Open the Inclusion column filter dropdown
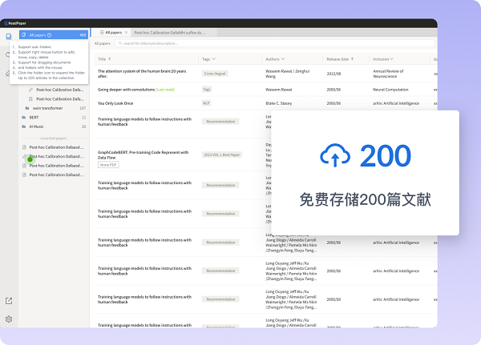 click(x=392, y=59)
